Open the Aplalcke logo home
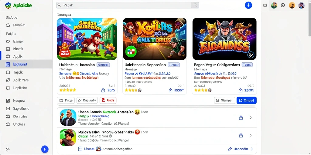The height and width of the screenshot is (155, 311). click(19, 5)
